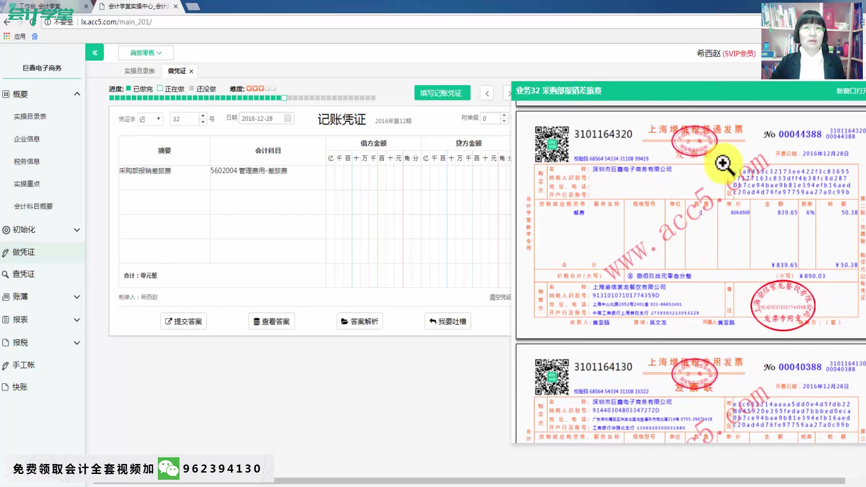This screenshot has height=487, width=866.
Task: Collapse the 报表 section chevron
Action: (x=77, y=319)
